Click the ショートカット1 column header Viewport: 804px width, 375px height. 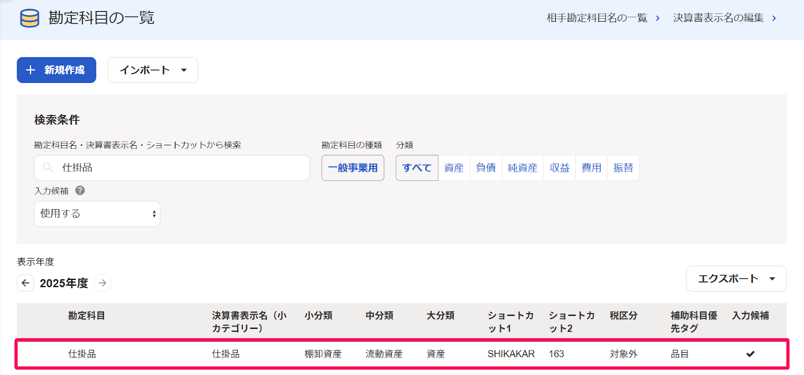click(x=511, y=322)
